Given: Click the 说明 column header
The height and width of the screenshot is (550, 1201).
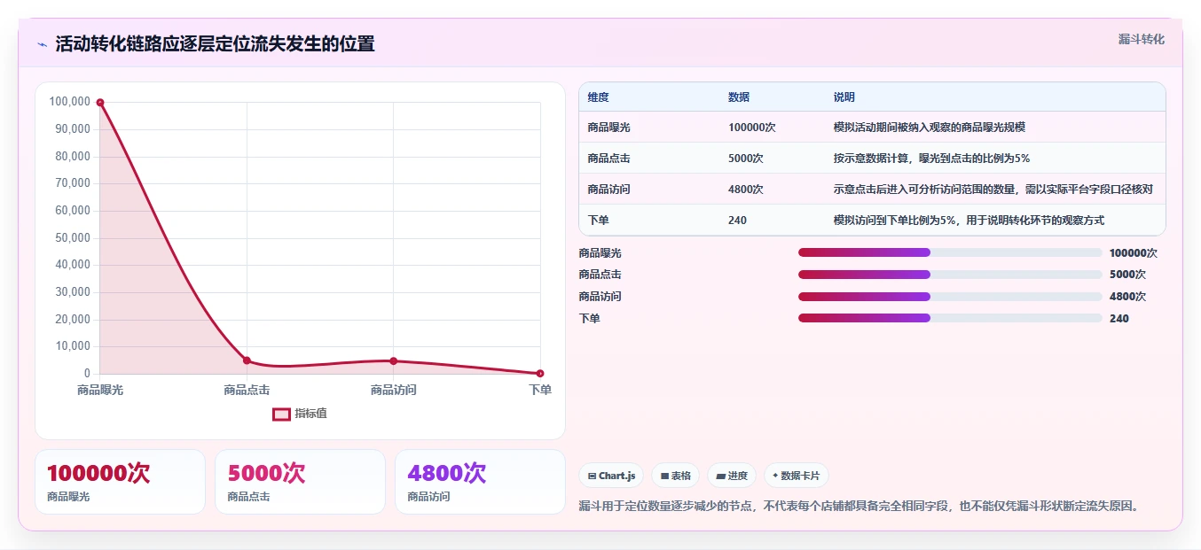Looking at the screenshot, I should coord(844,97).
